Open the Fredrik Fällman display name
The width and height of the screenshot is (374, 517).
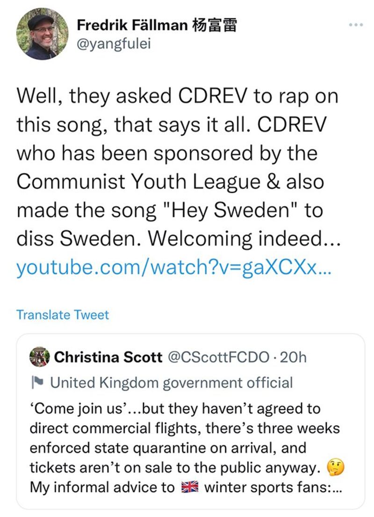pos(132,25)
